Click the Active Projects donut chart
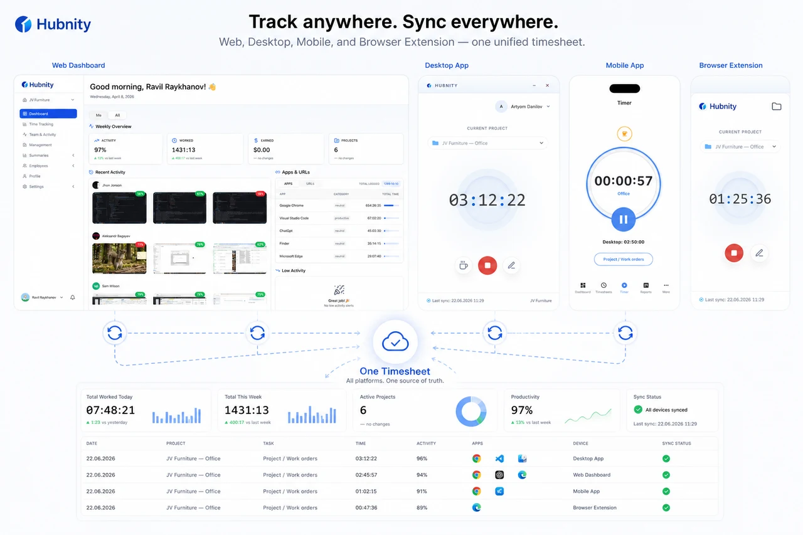 [x=471, y=411]
